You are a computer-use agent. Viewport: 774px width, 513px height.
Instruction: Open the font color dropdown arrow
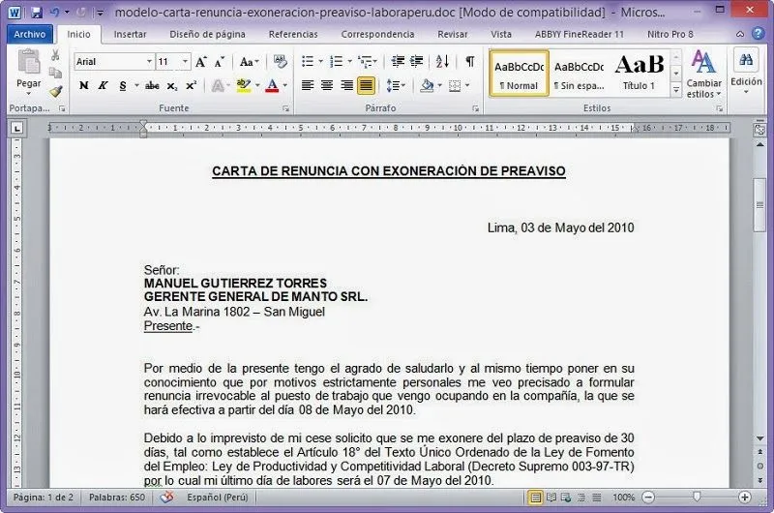pyautogui.click(x=284, y=85)
